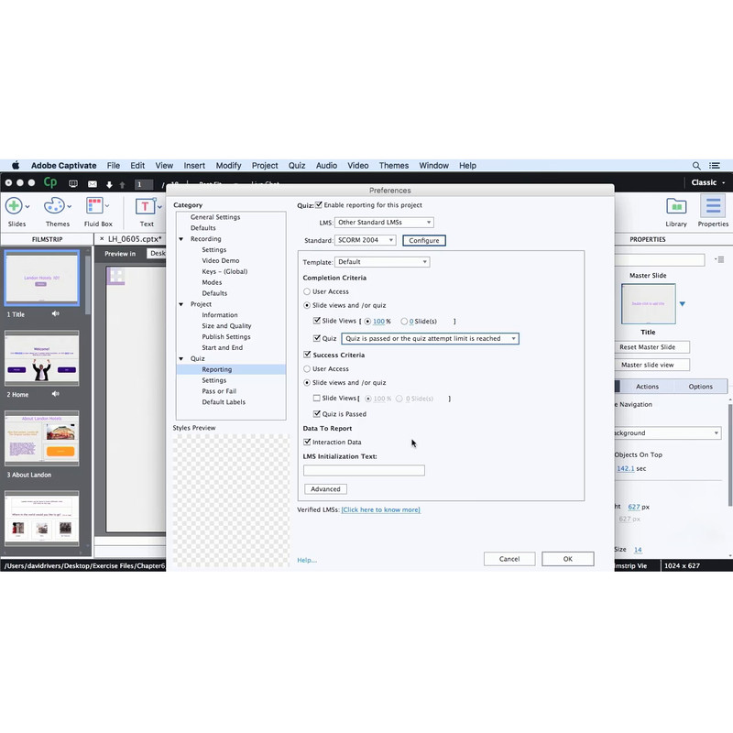Open the 'Click here to know more' link
The height and width of the screenshot is (733, 733).
380,509
